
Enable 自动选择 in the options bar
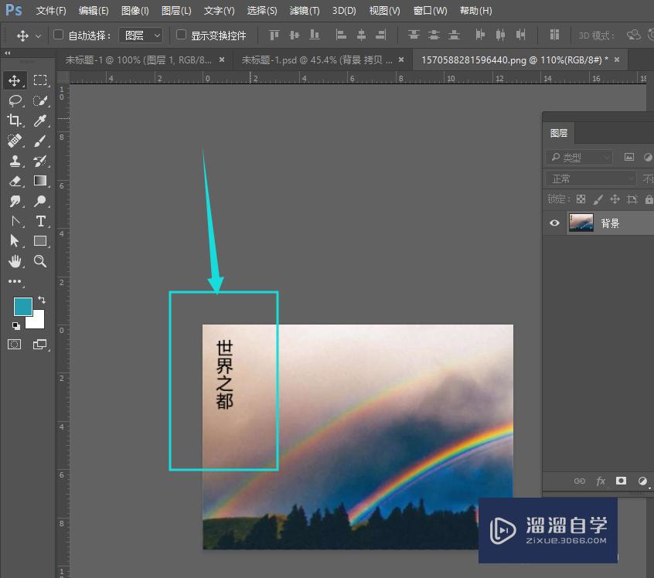tap(58, 35)
